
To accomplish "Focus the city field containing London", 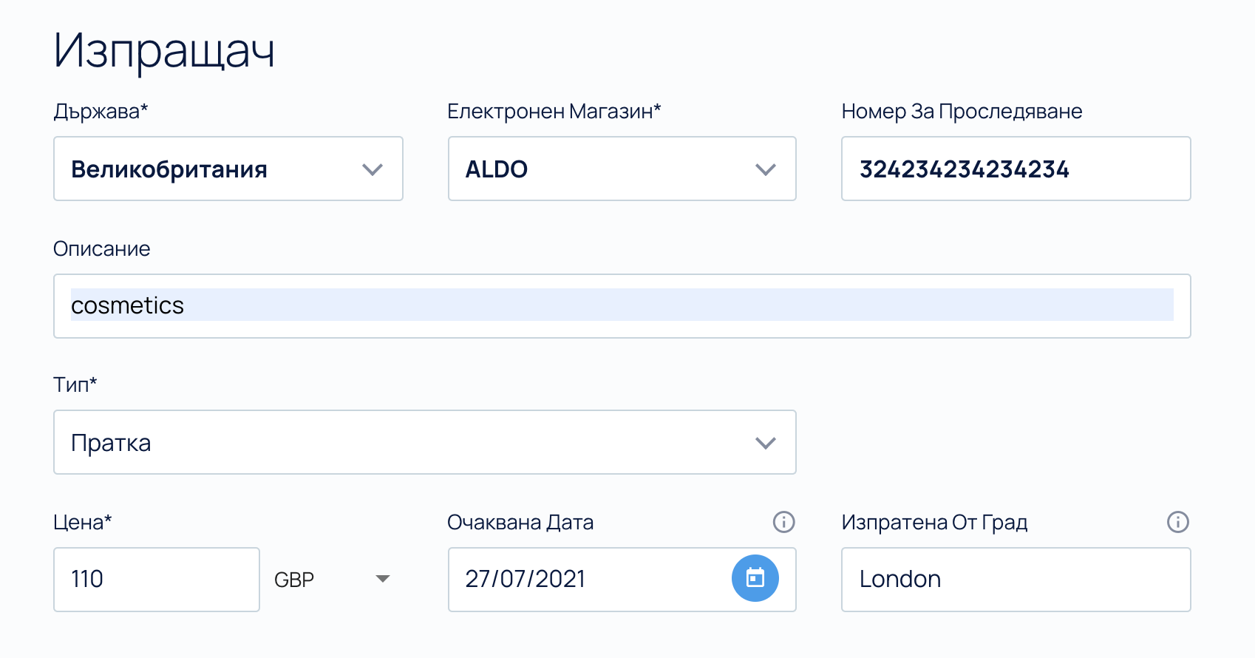I will pos(1016,579).
